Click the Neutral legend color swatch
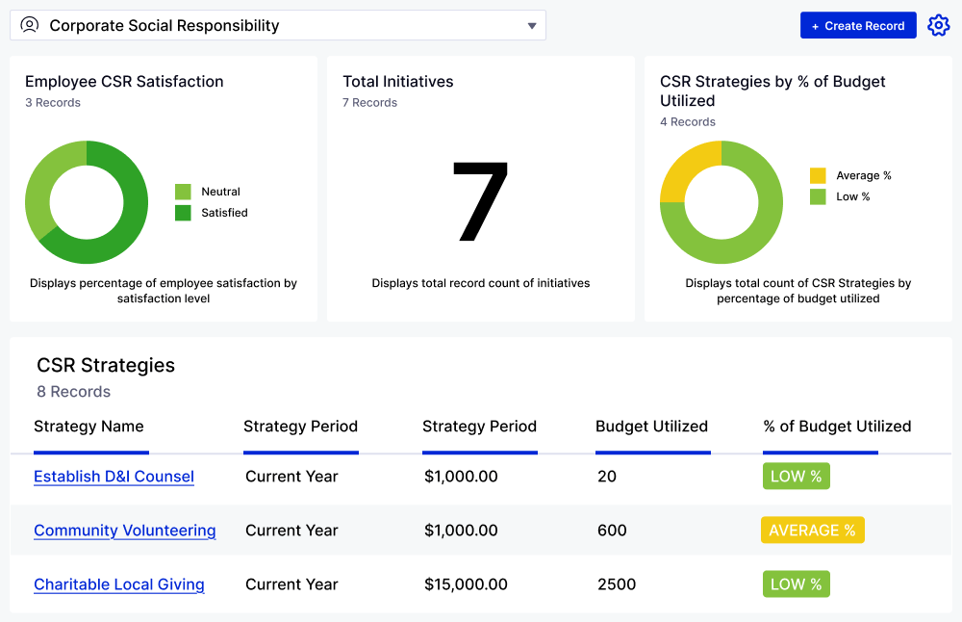Screen dimensions: 962x622 coord(183,192)
